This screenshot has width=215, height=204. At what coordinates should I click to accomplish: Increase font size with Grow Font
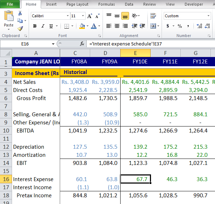point(89,16)
